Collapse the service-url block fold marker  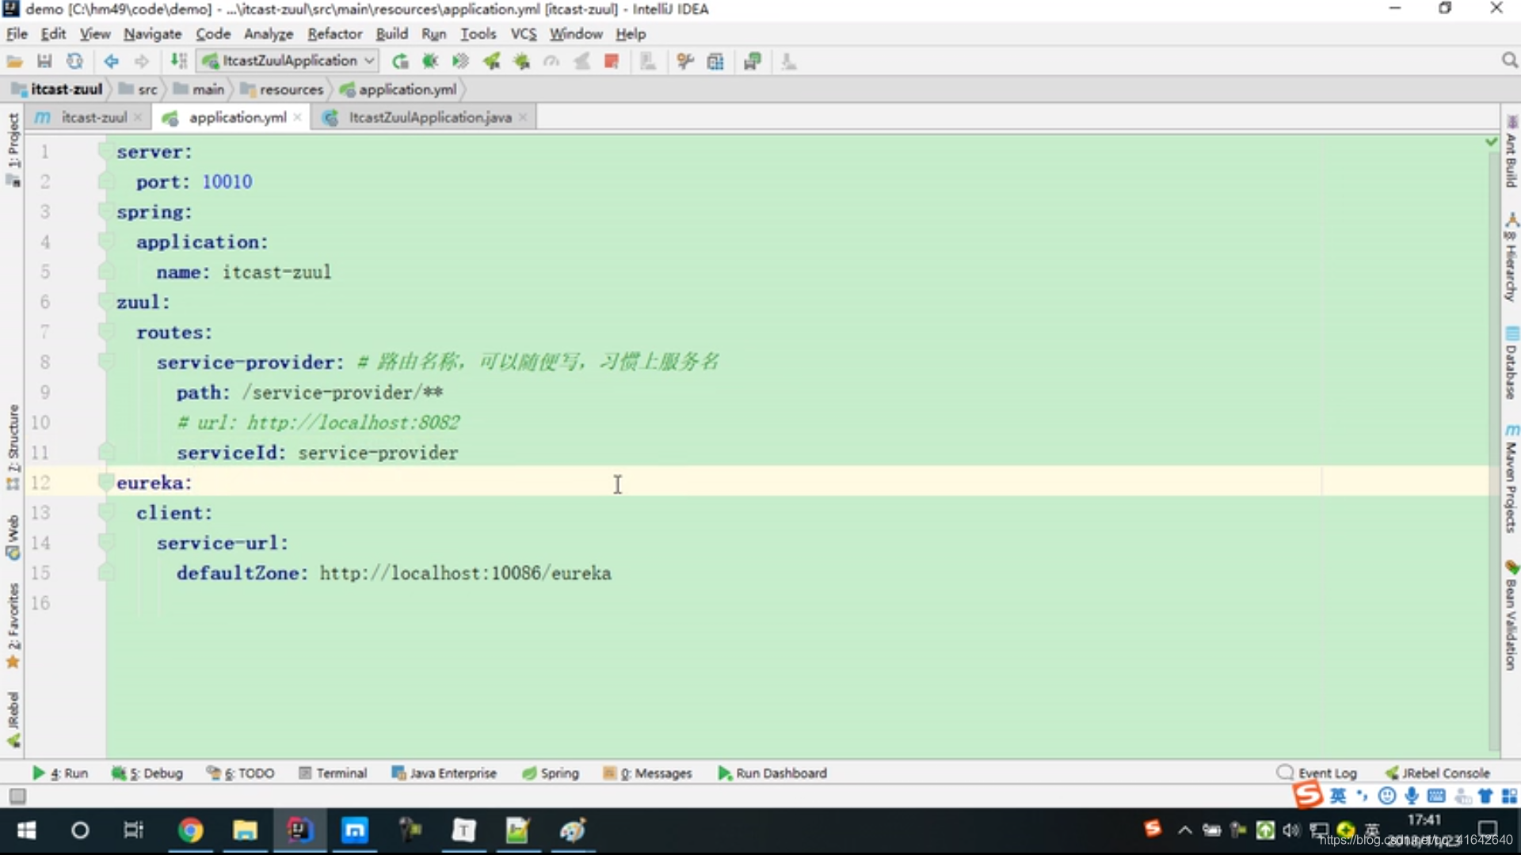[x=105, y=542]
